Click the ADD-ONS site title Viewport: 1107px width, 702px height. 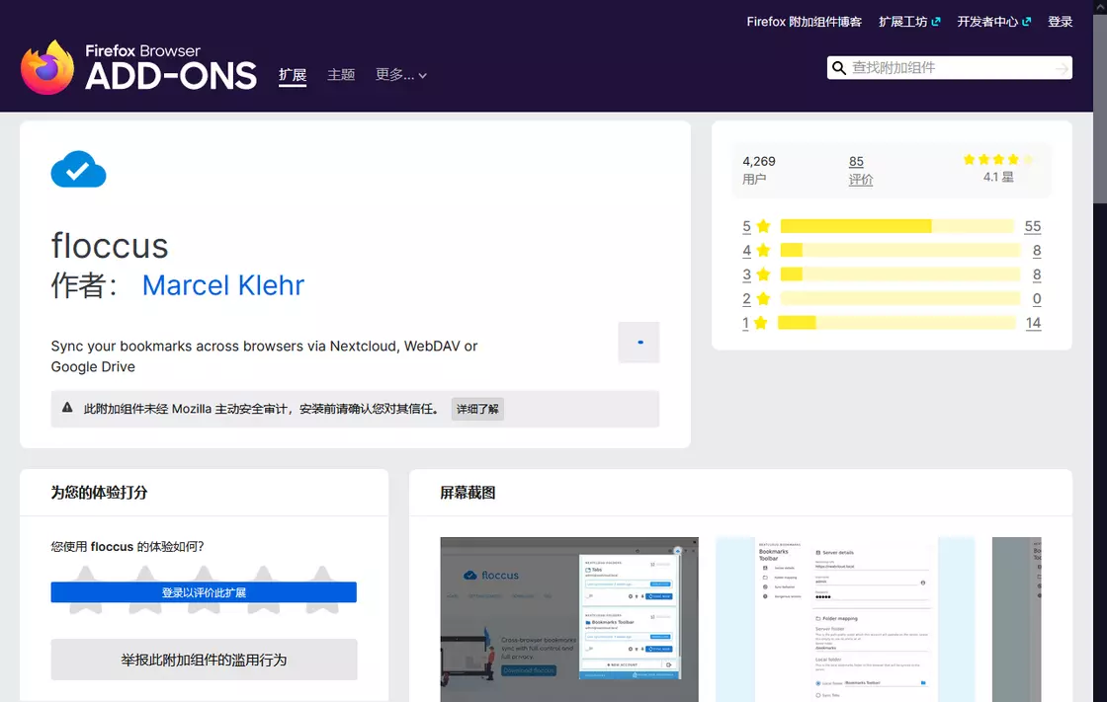coord(171,75)
